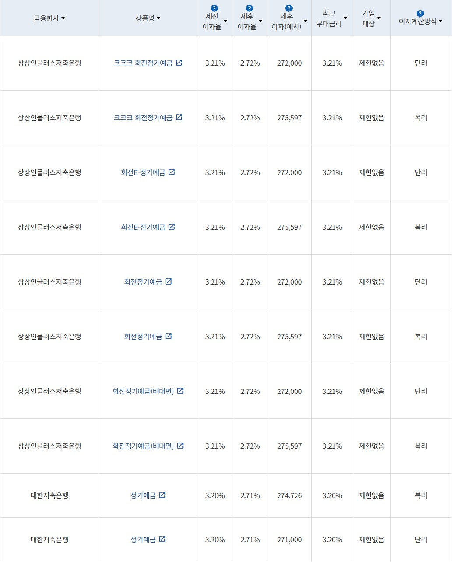Image resolution: width=452 pixels, height=562 pixels.
Task: Click the 세후이자율 sort arrow
Action: pos(261,21)
